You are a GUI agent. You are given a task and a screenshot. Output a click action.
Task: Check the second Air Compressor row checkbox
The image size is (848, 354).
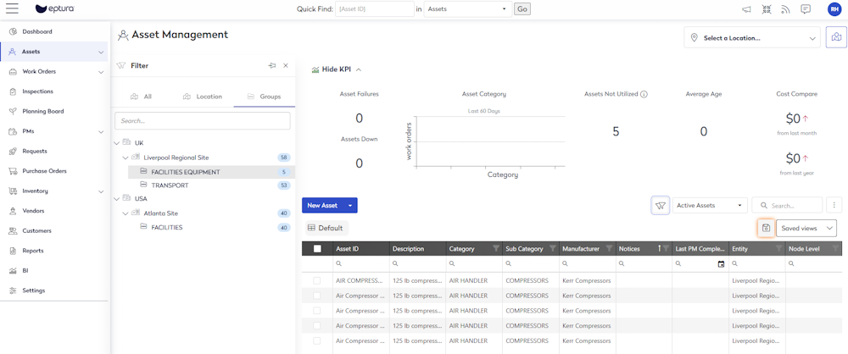tap(317, 296)
